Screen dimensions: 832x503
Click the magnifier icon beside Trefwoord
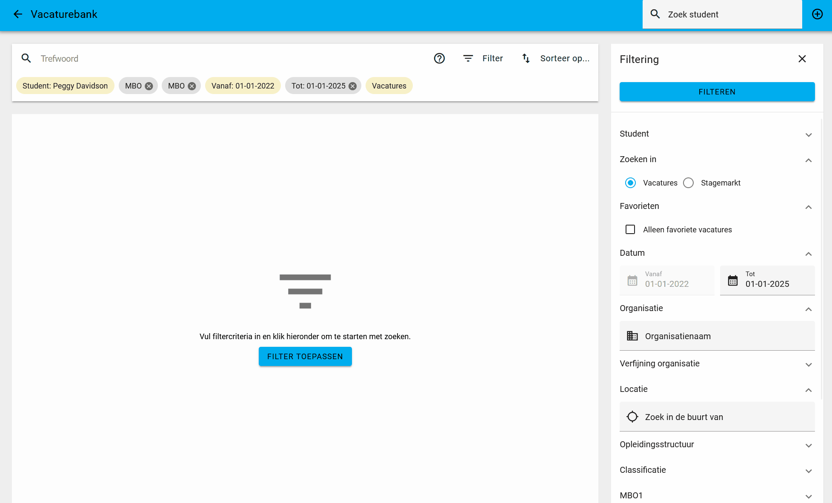(26, 58)
